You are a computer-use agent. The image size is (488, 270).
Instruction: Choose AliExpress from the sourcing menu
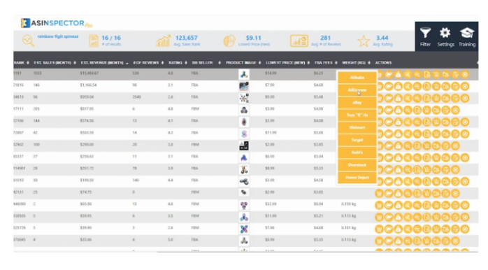tap(357, 90)
